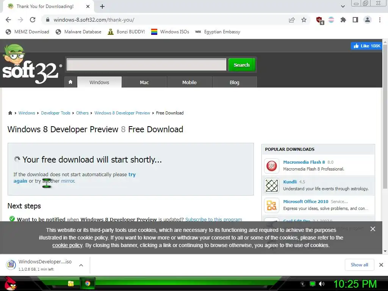The height and width of the screenshot is (291, 388).
Task: Click the home icon nav tab
Action: (x=70, y=82)
